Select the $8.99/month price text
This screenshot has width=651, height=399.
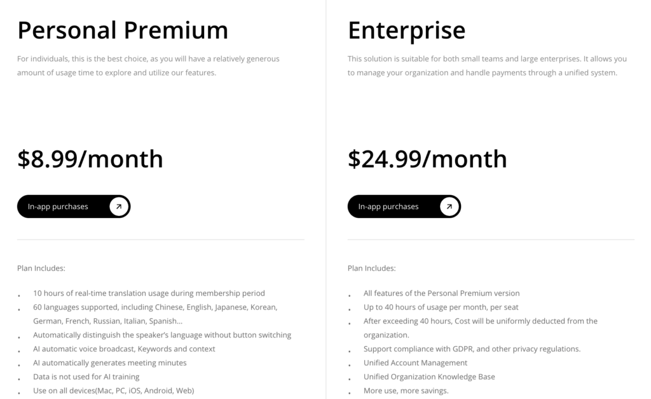[x=90, y=159]
